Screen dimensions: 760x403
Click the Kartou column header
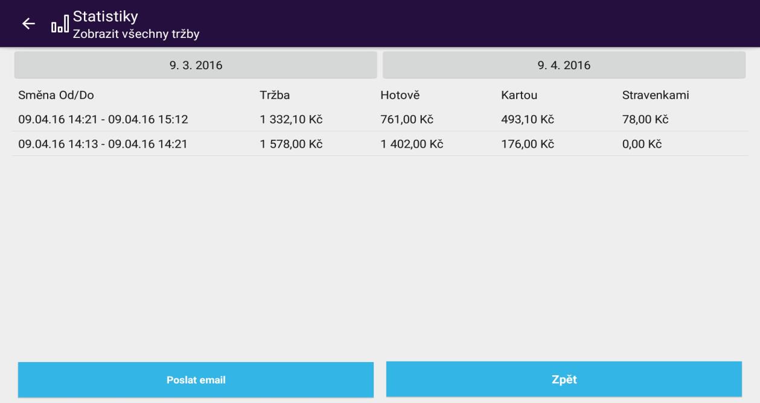tap(519, 95)
